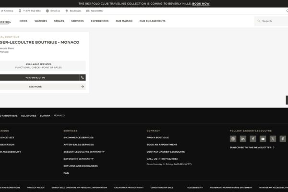The width and height of the screenshot is (288, 192).
Task: Open Conditions of Sale link
Action: click(162, 188)
